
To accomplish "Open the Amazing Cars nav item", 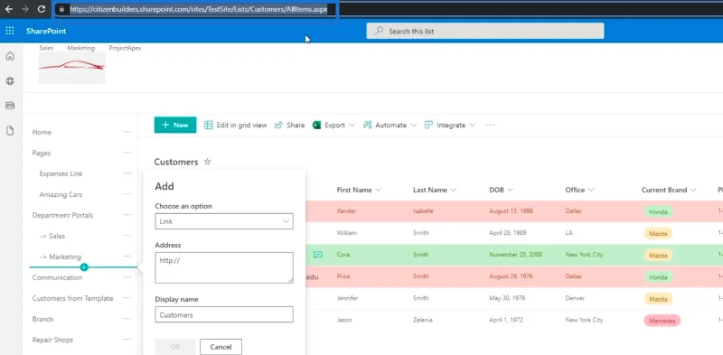I will coord(61,194).
